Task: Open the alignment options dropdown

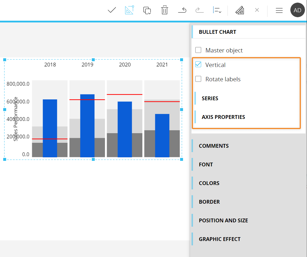Action: [217, 10]
